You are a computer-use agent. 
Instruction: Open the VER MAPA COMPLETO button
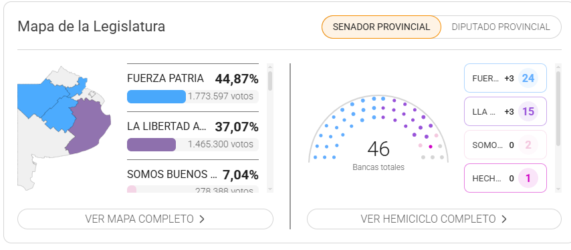pos(145,219)
